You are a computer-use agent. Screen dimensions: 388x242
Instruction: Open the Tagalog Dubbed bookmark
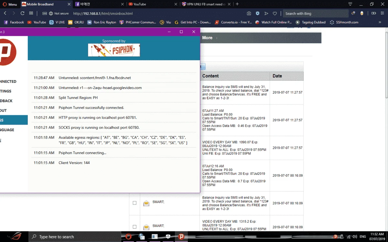click(310, 22)
